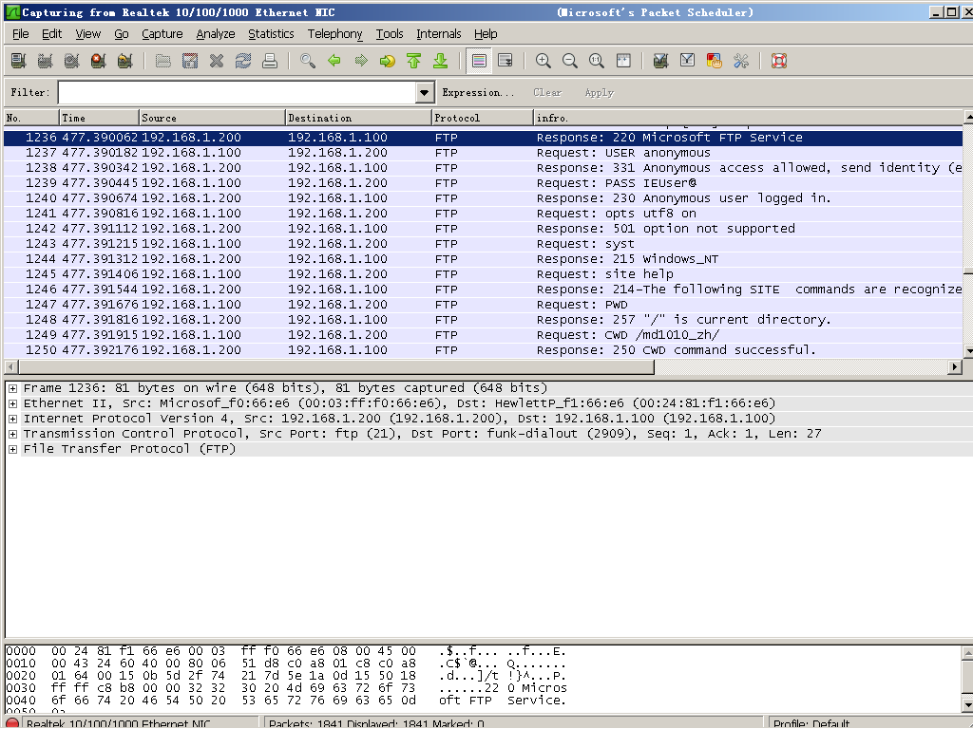This screenshot has height=729, width=973.
Task: Open the View menu
Action: click(x=88, y=34)
